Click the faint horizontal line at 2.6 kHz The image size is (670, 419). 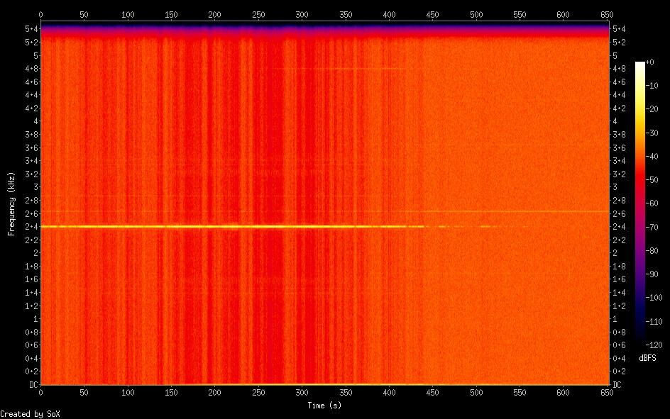point(511,211)
